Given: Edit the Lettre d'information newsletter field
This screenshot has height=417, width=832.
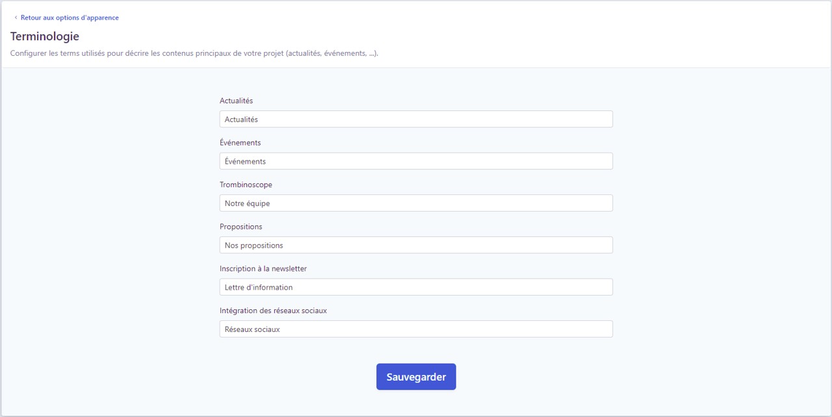Looking at the screenshot, I should [416, 287].
